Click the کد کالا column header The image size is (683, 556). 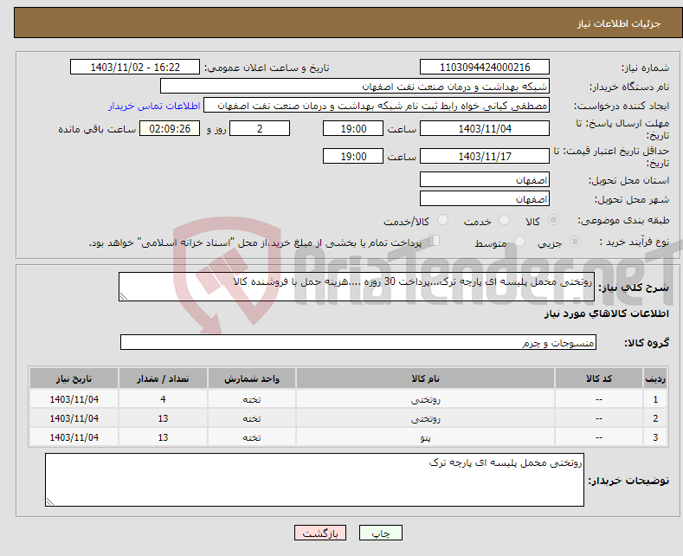(x=599, y=378)
